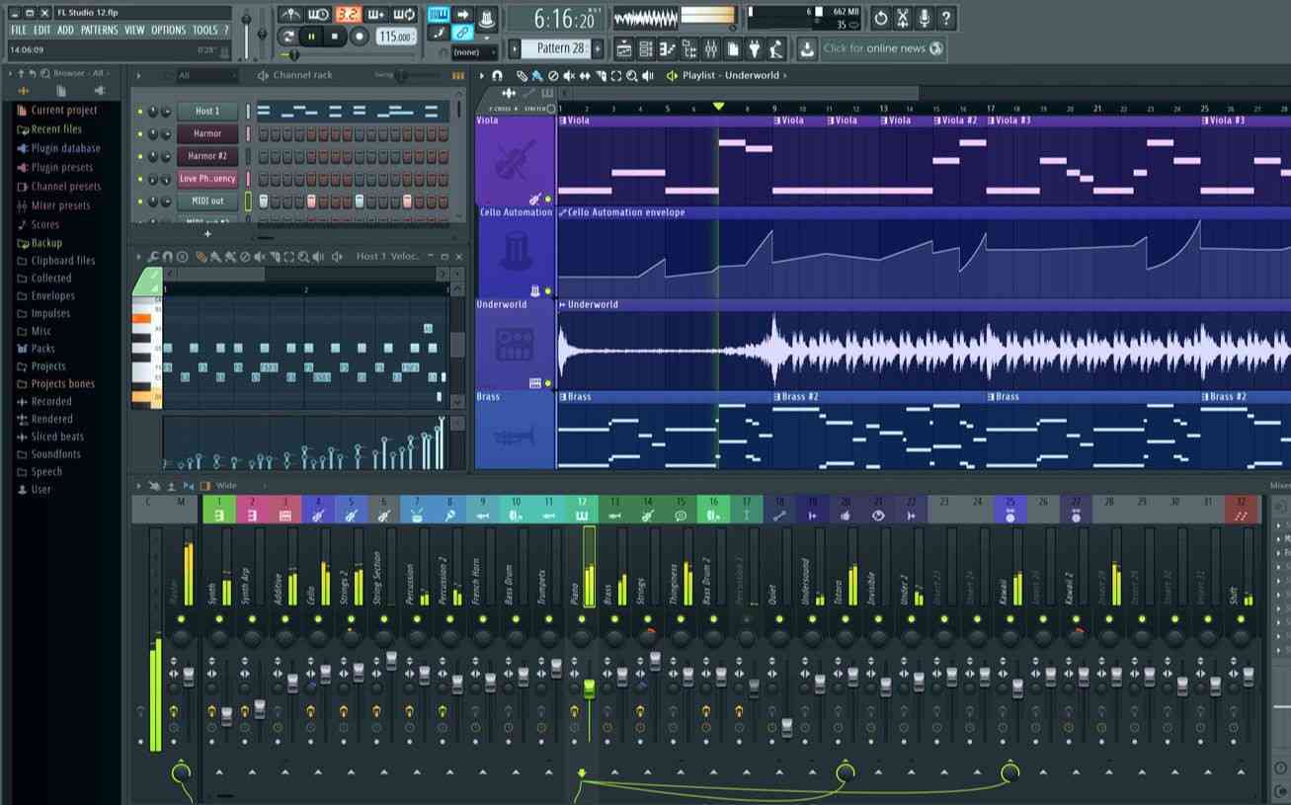Expand the Backup folder in browser

click(x=40, y=243)
